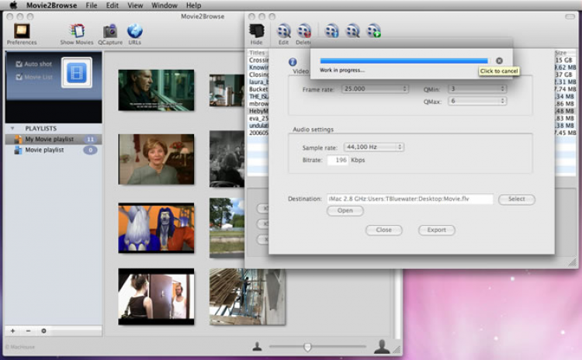Click the Show Movies toolbar icon
The width and height of the screenshot is (582, 360).
click(x=77, y=31)
